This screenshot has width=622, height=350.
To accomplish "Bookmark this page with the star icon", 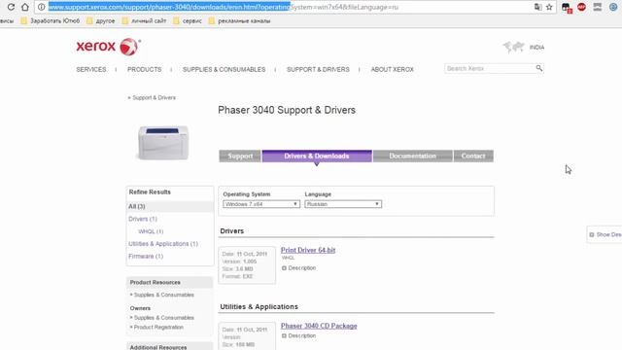I will click(549, 7).
